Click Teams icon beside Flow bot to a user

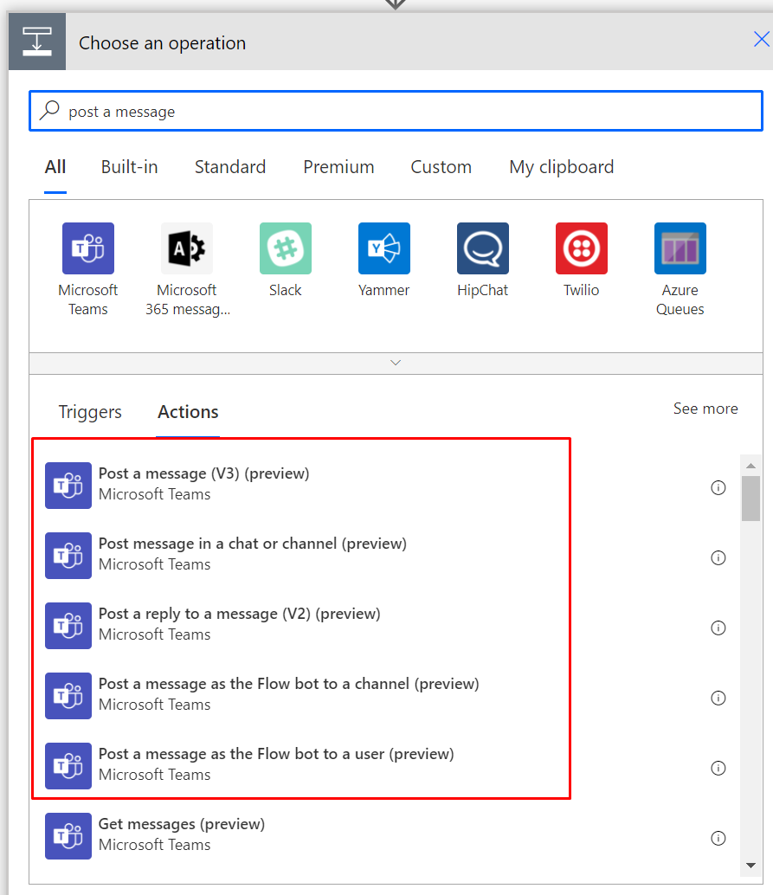tap(68, 766)
